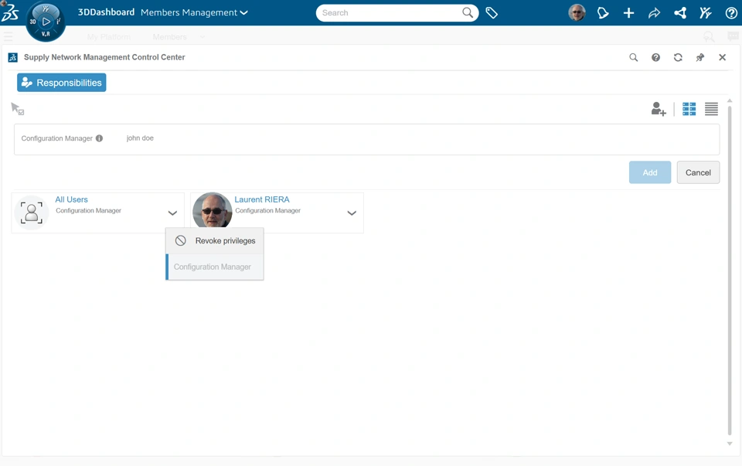
Task: Open the social network share icon
Action: tap(680, 13)
